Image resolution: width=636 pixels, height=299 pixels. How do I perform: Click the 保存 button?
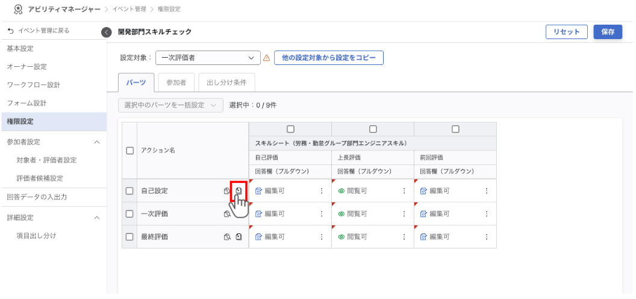click(608, 32)
